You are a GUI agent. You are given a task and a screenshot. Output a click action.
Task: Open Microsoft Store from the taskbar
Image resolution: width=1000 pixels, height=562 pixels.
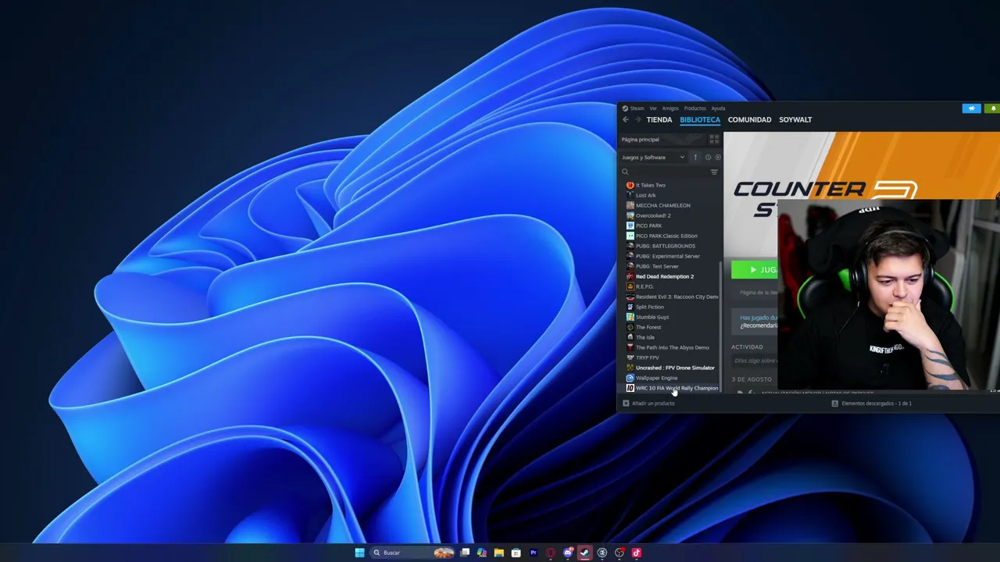pos(516,553)
